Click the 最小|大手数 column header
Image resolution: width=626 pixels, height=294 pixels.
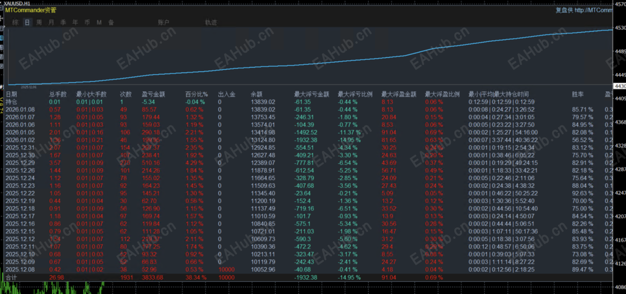pyautogui.click(x=91, y=94)
